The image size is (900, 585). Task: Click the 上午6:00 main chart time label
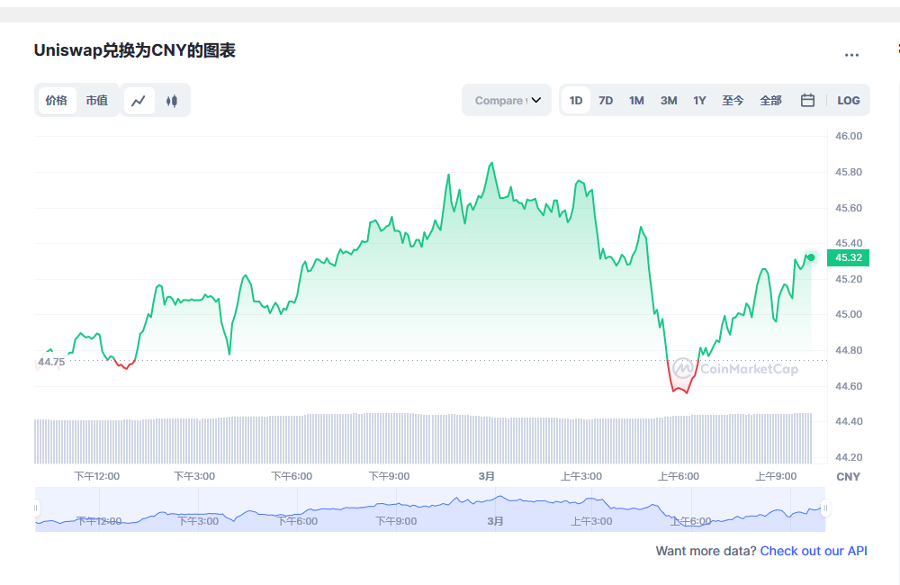679,476
